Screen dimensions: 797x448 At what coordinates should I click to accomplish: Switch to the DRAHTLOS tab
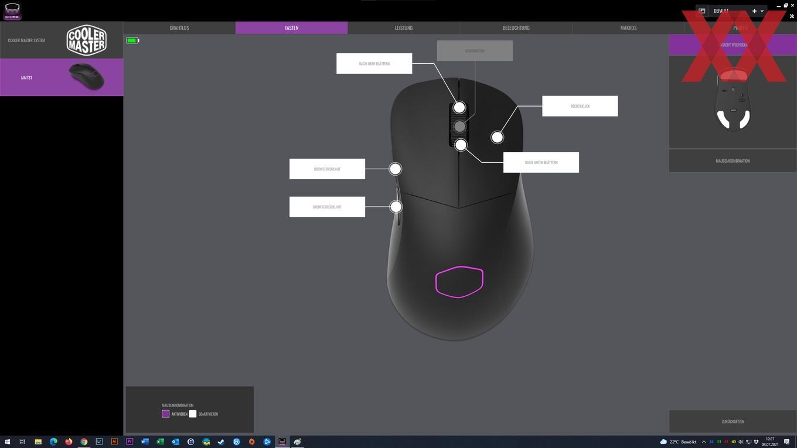179,28
